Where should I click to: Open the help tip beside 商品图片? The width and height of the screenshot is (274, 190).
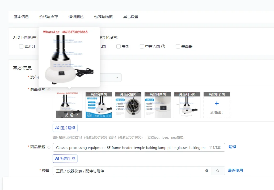49,89
